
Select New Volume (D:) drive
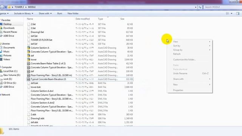click(x=12, y=75)
